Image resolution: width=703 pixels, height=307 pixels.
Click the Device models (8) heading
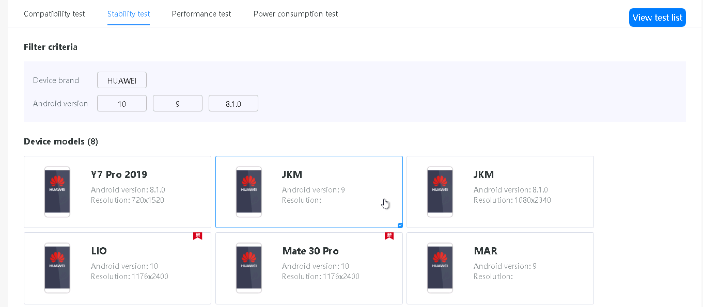pyautogui.click(x=61, y=141)
